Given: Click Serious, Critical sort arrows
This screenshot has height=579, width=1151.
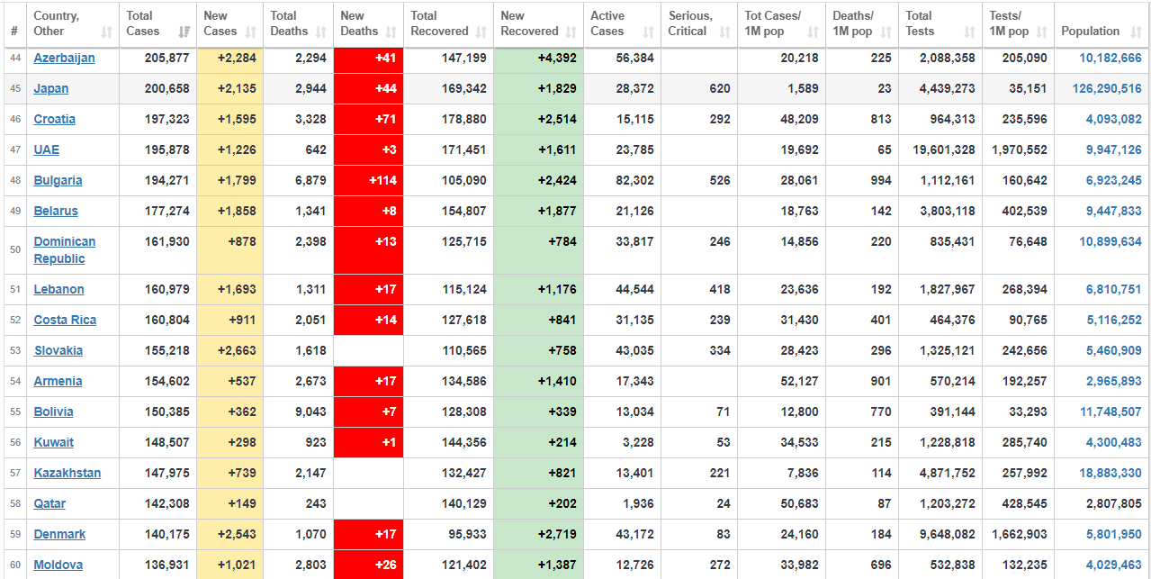Looking at the screenshot, I should [x=725, y=32].
